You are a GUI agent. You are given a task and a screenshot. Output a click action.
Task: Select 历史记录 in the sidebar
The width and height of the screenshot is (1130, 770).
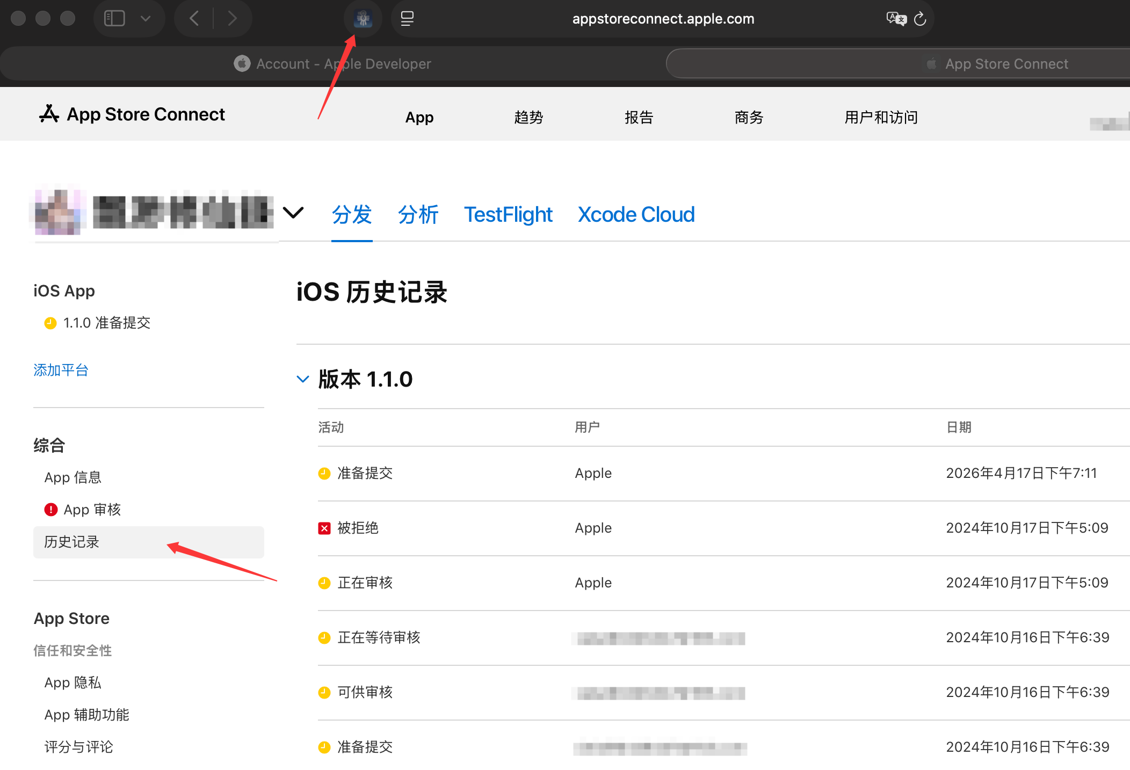click(x=149, y=542)
